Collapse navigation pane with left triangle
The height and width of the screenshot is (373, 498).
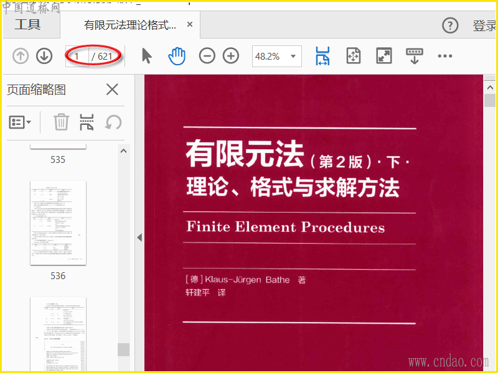click(x=139, y=237)
